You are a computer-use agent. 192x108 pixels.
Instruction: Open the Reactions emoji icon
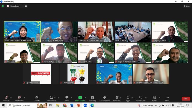[117, 98]
